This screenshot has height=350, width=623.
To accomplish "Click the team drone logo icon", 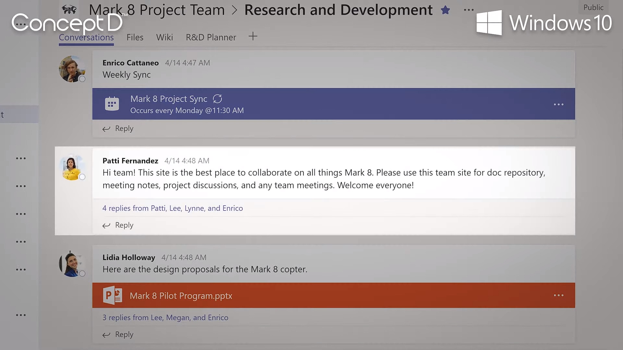I will pyautogui.click(x=69, y=10).
